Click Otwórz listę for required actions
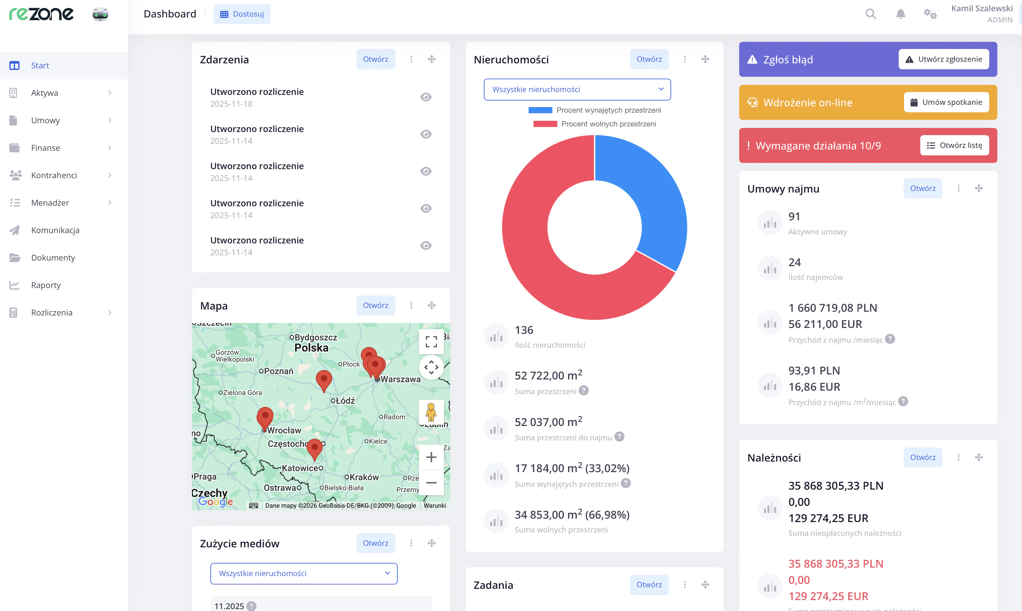Screen dimensions: 1022x611 [955, 145]
